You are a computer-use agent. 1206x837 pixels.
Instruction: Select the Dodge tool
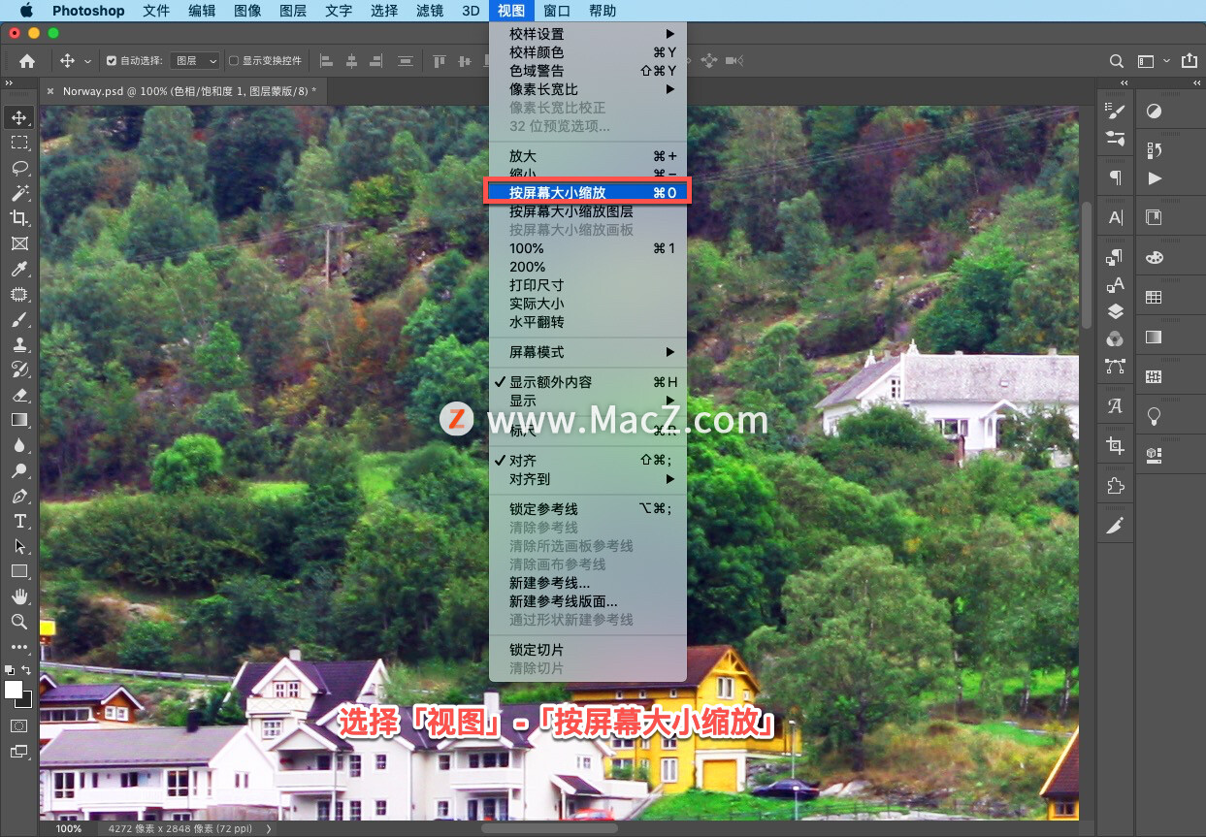[19, 470]
